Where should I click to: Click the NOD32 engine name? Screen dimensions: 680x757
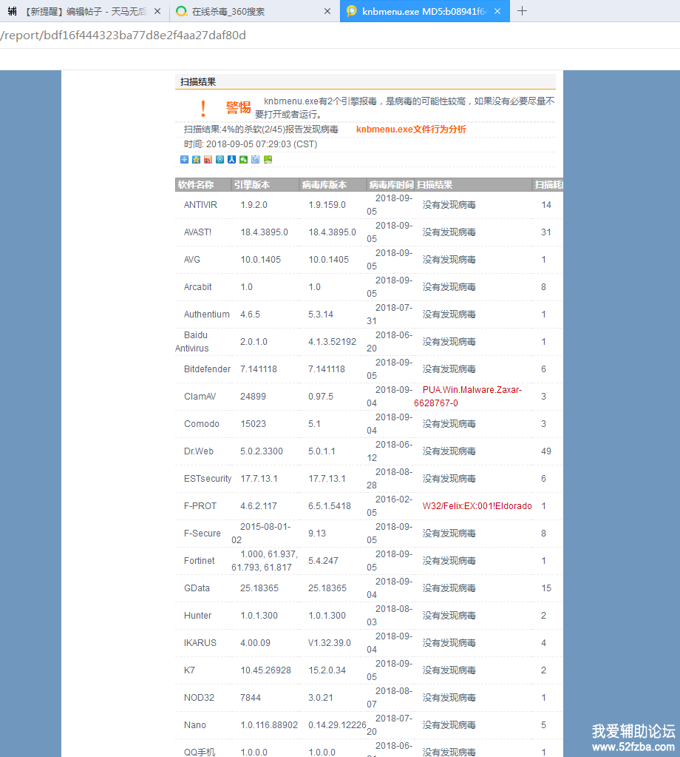[199, 698]
